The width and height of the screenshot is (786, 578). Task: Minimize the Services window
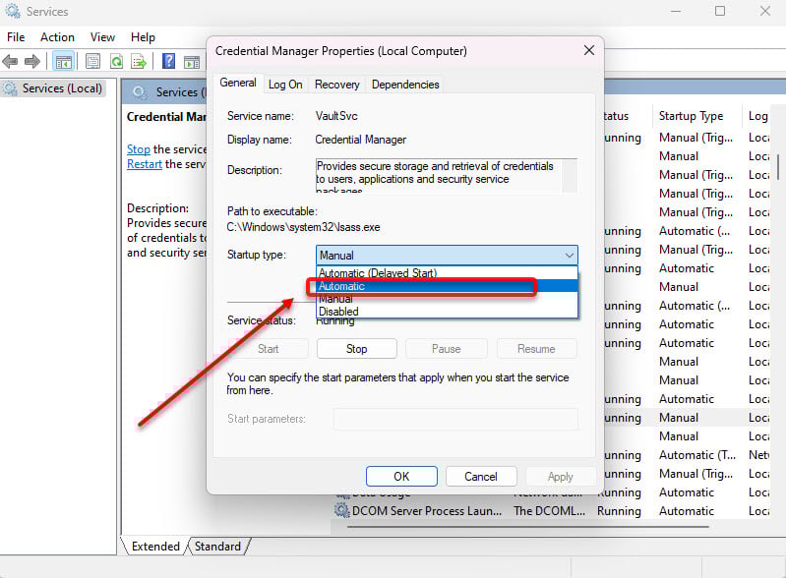point(676,11)
